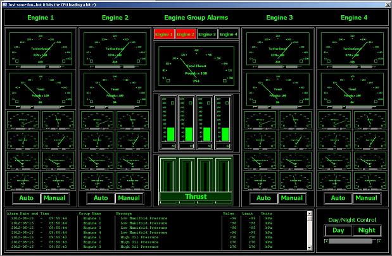Viewport: 392px width, 256px height.
Task: Switch Engine 1 to Auto mode
Action: pos(25,198)
